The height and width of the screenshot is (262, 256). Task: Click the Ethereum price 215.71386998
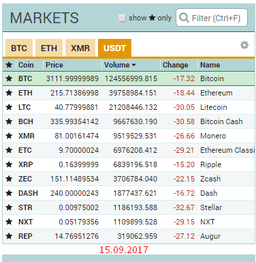coord(75,93)
